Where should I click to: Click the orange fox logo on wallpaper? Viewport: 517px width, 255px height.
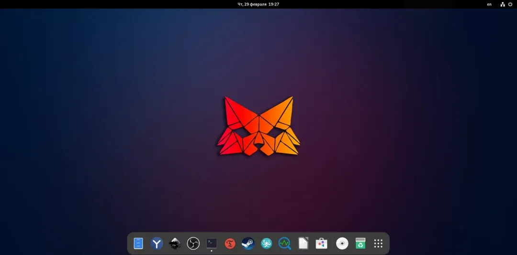coord(259,126)
